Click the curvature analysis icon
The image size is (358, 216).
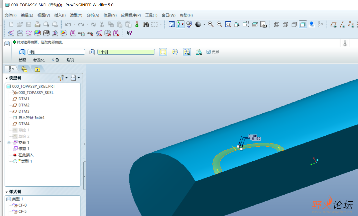[11, 33]
